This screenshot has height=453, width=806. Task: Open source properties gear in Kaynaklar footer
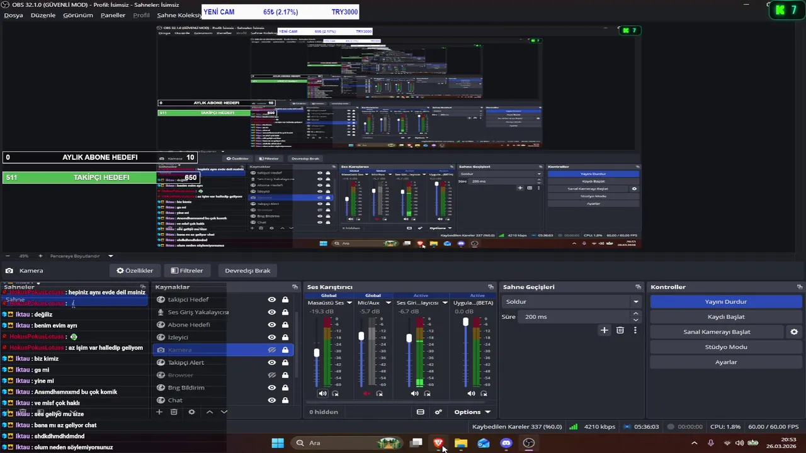pos(191,412)
